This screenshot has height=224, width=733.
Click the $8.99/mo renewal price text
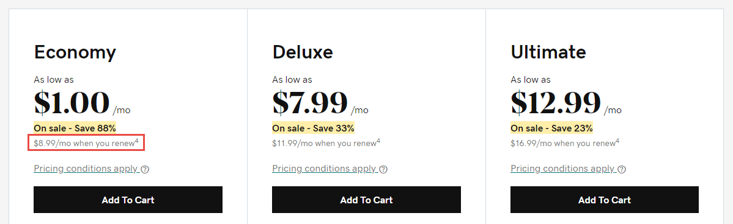[x=86, y=143]
